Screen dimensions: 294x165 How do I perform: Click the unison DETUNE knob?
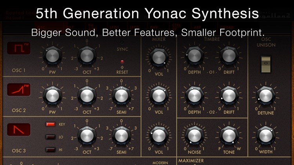(266, 95)
